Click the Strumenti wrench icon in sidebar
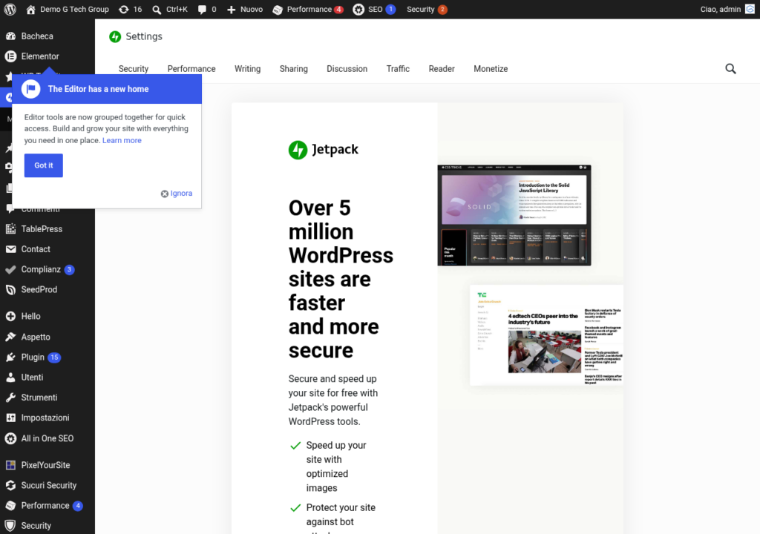The width and height of the screenshot is (760, 534). click(10, 398)
